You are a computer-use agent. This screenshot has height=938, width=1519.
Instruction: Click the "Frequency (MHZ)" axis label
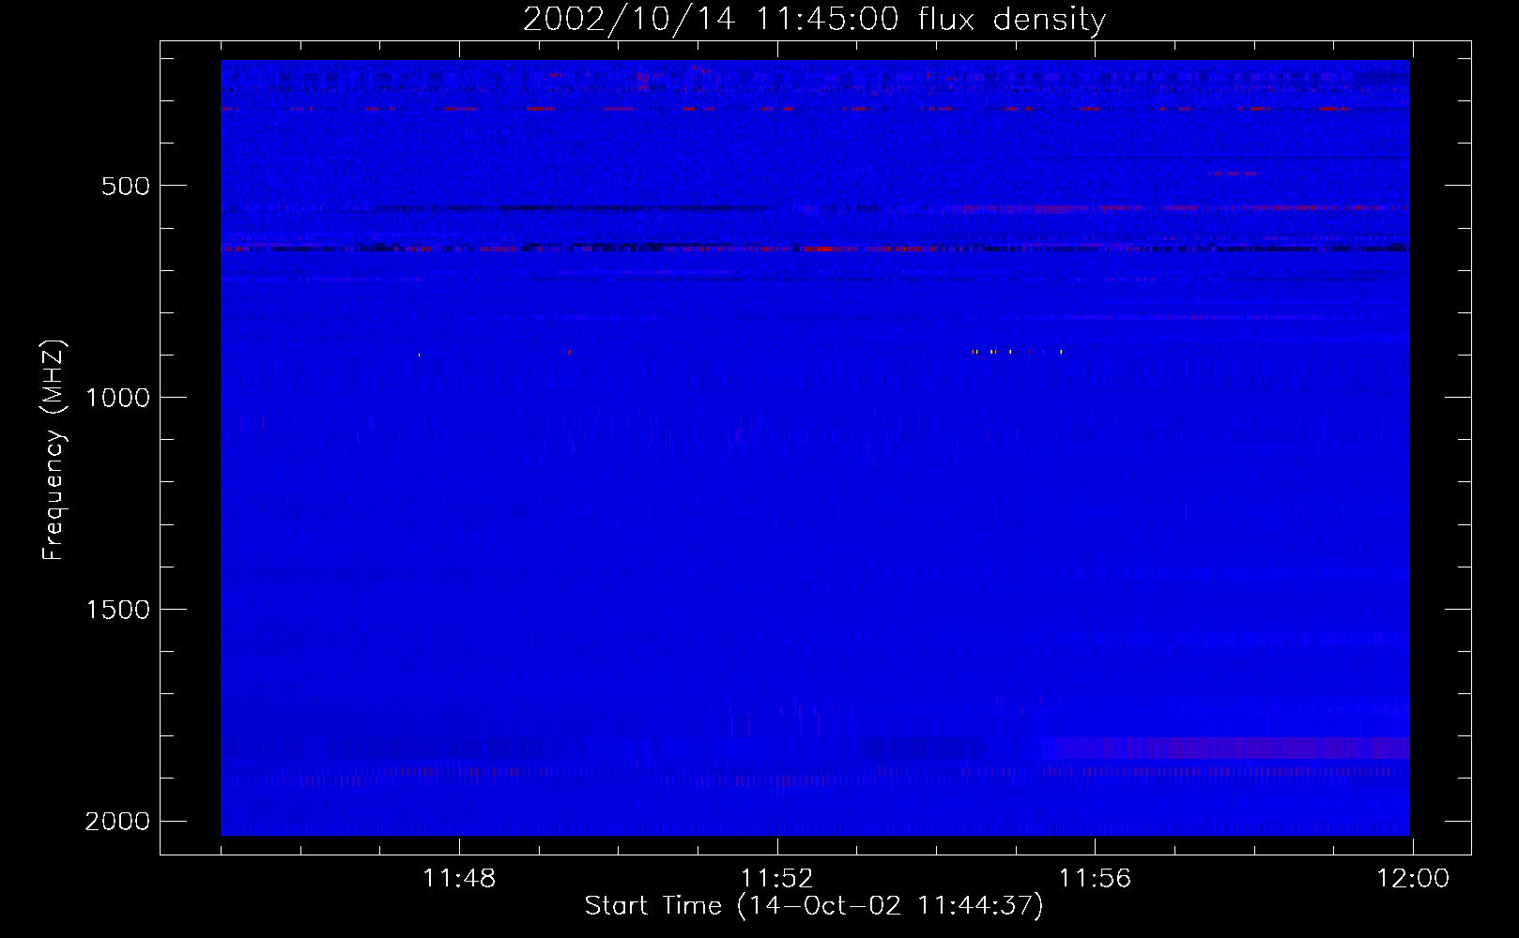tap(54, 450)
